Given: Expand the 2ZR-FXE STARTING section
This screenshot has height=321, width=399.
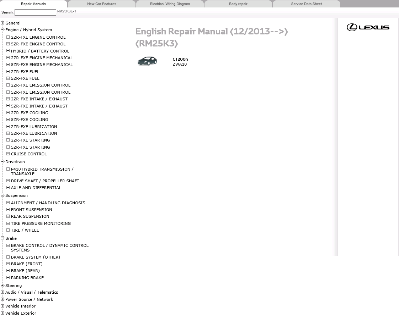Looking at the screenshot, I should [8, 140].
